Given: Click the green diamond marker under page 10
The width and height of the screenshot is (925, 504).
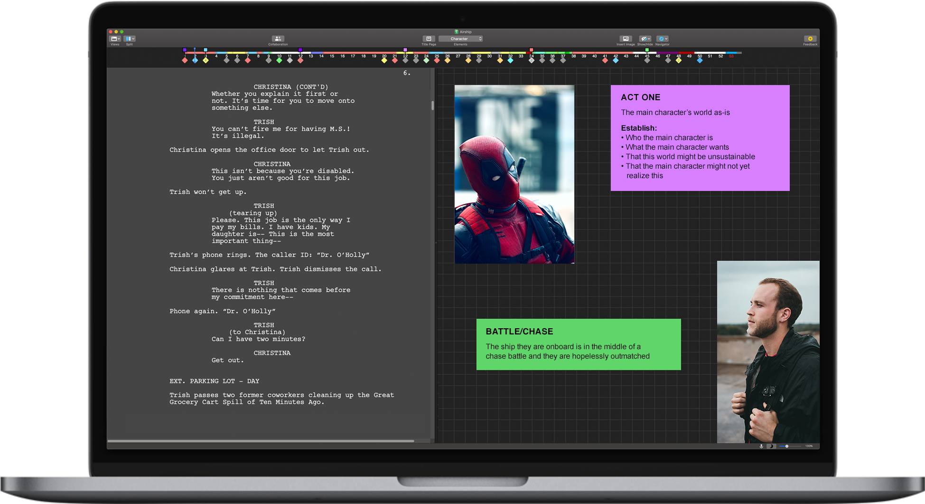Looking at the screenshot, I should tap(279, 60).
